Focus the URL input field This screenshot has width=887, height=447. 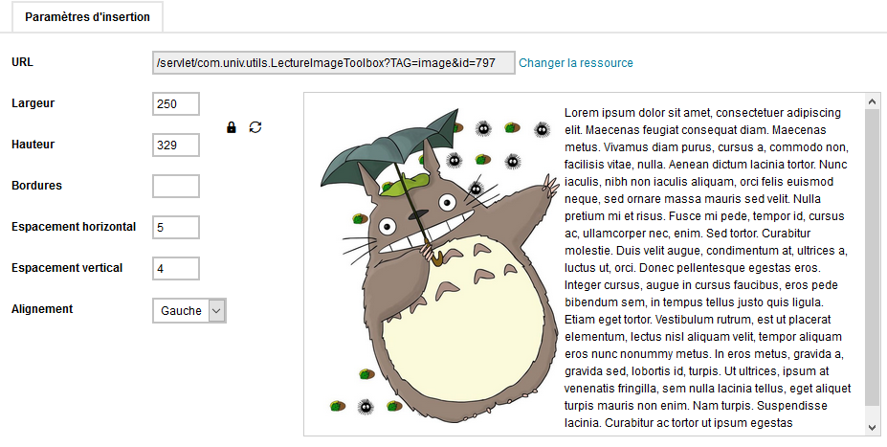[x=334, y=63]
